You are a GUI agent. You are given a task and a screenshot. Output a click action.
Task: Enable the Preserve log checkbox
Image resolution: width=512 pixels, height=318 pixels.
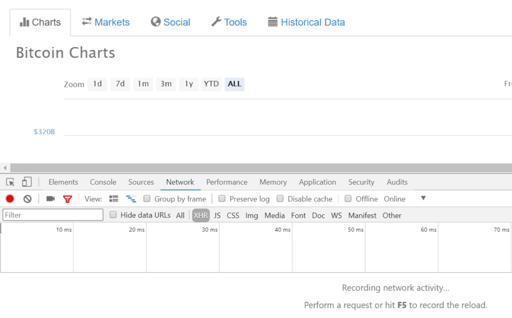click(222, 199)
